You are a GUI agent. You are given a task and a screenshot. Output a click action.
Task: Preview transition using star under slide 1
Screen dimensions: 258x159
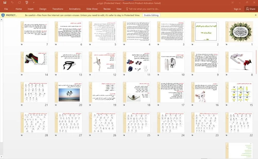(227, 44)
